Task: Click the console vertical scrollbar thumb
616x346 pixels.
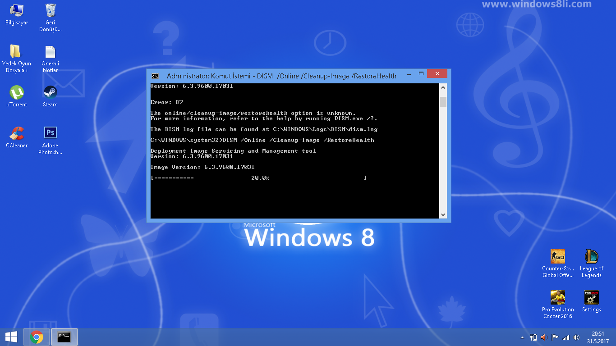Action: 443,102
